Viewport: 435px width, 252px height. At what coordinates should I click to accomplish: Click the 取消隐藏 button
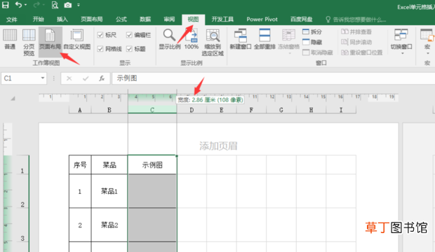318,52
